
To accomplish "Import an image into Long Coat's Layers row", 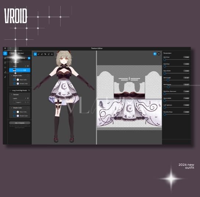I will 28,98.
